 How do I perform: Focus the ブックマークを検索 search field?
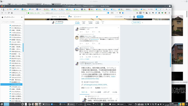point(12,22)
